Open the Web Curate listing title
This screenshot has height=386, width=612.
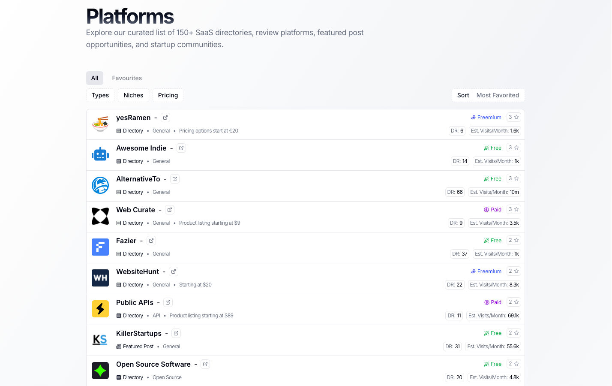(x=135, y=210)
